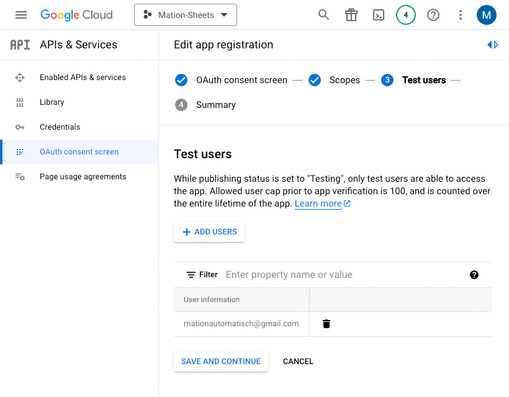Image resolution: width=509 pixels, height=397 pixels.
Task: Activate Cloud Shell terminal icon
Action: tap(379, 15)
